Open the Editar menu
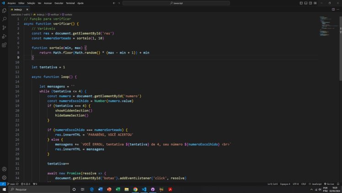Image resolution: width=342 pixels, height=193 pixels. (x=21, y=3)
